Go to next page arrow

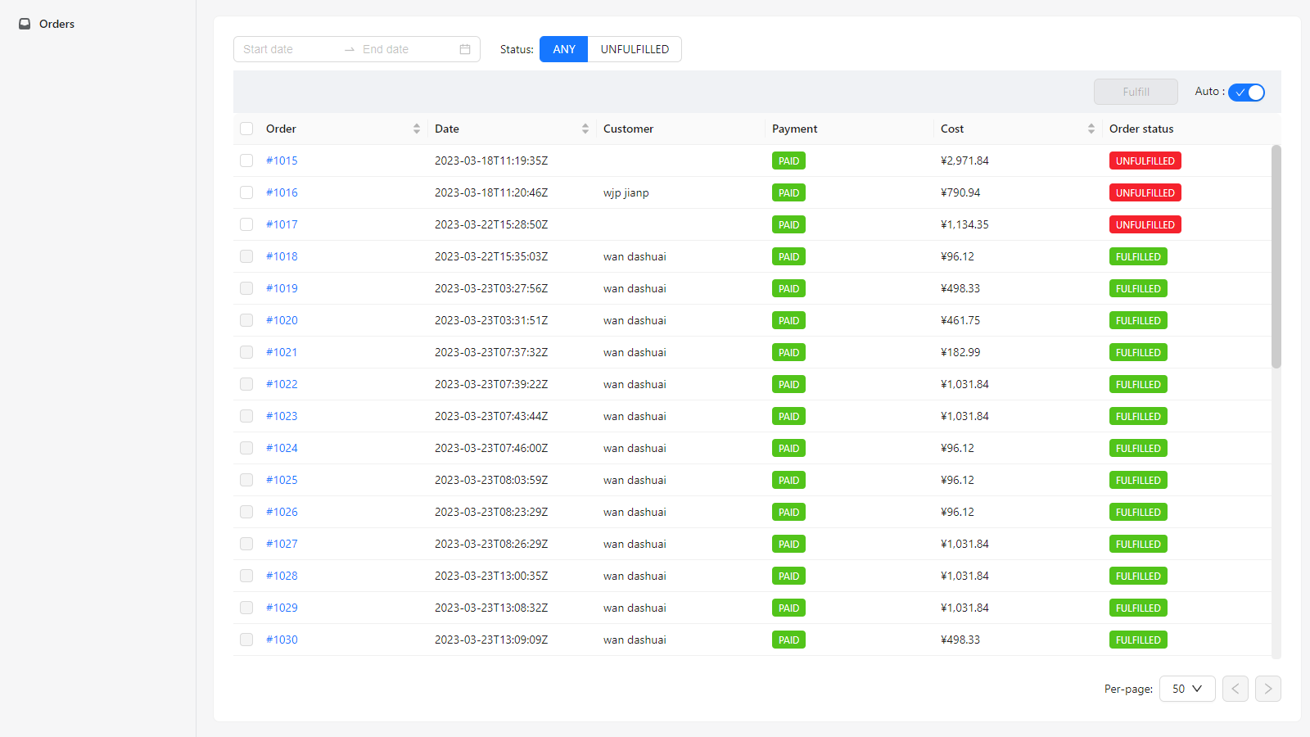pyautogui.click(x=1268, y=689)
